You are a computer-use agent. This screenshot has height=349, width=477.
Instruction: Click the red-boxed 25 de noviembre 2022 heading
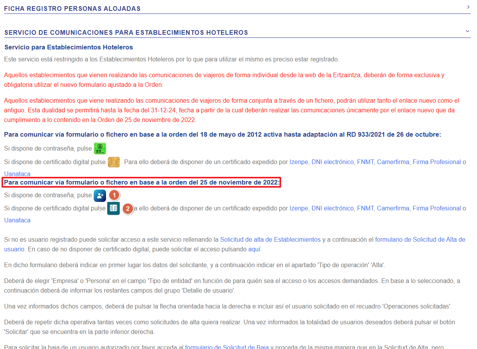(142, 183)
